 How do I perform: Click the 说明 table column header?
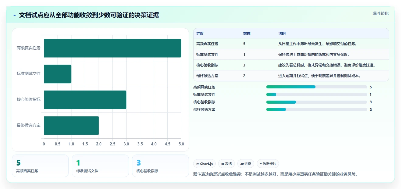click(x=282, y=34)
